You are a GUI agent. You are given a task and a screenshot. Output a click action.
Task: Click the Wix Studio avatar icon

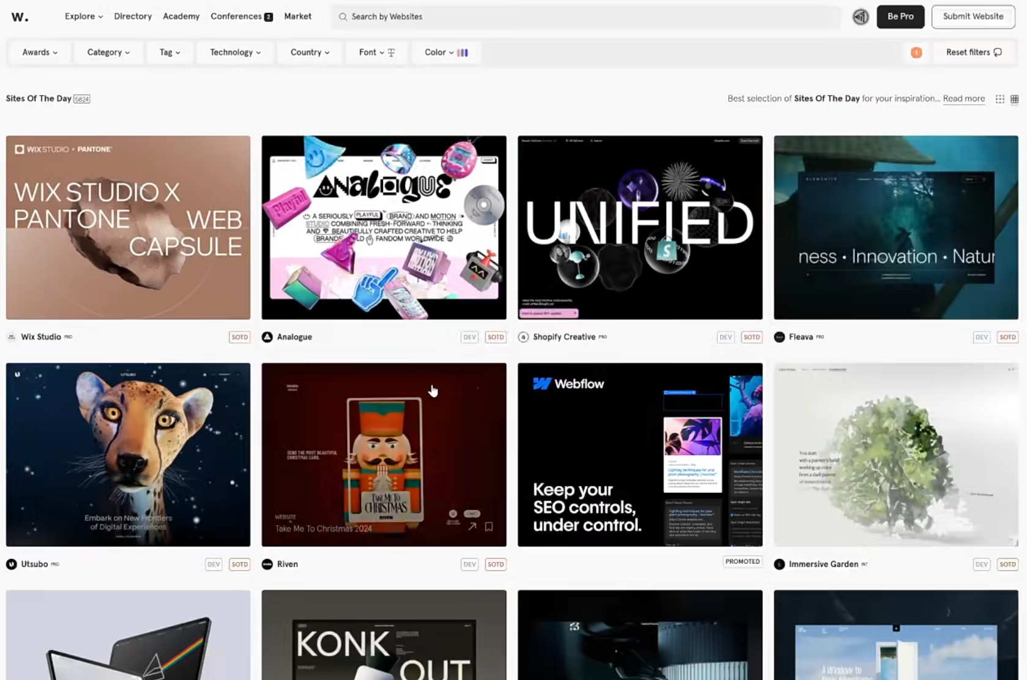[12, 337]
